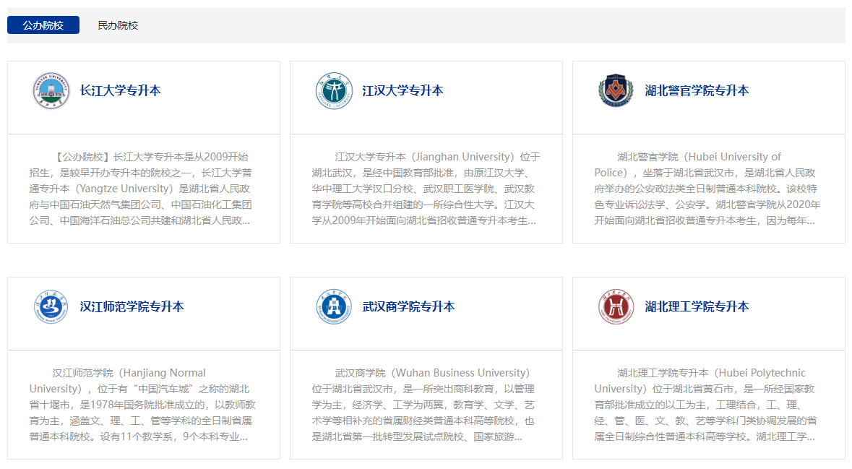Open the 汉江师范学院专升本 title link
This screenshot has width=852, height=469.
click(132, 307)
